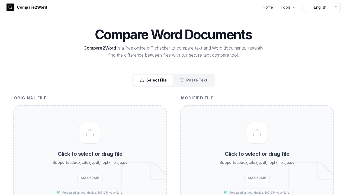The width and height of the screenshot is (347, 195).
Task: Click the Compare2Word logo icon
Action: coord(10,7)
